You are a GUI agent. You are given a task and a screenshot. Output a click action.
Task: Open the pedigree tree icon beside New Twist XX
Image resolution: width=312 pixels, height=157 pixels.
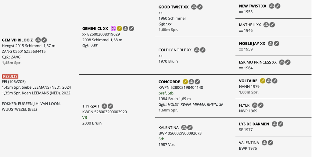click(x=271, y=6)
